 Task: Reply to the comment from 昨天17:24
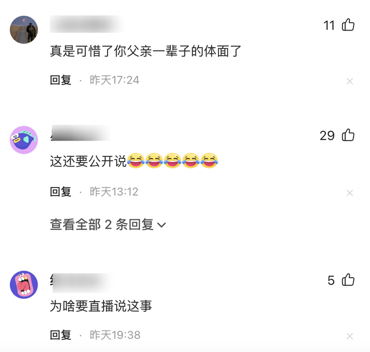click(61, 80)
